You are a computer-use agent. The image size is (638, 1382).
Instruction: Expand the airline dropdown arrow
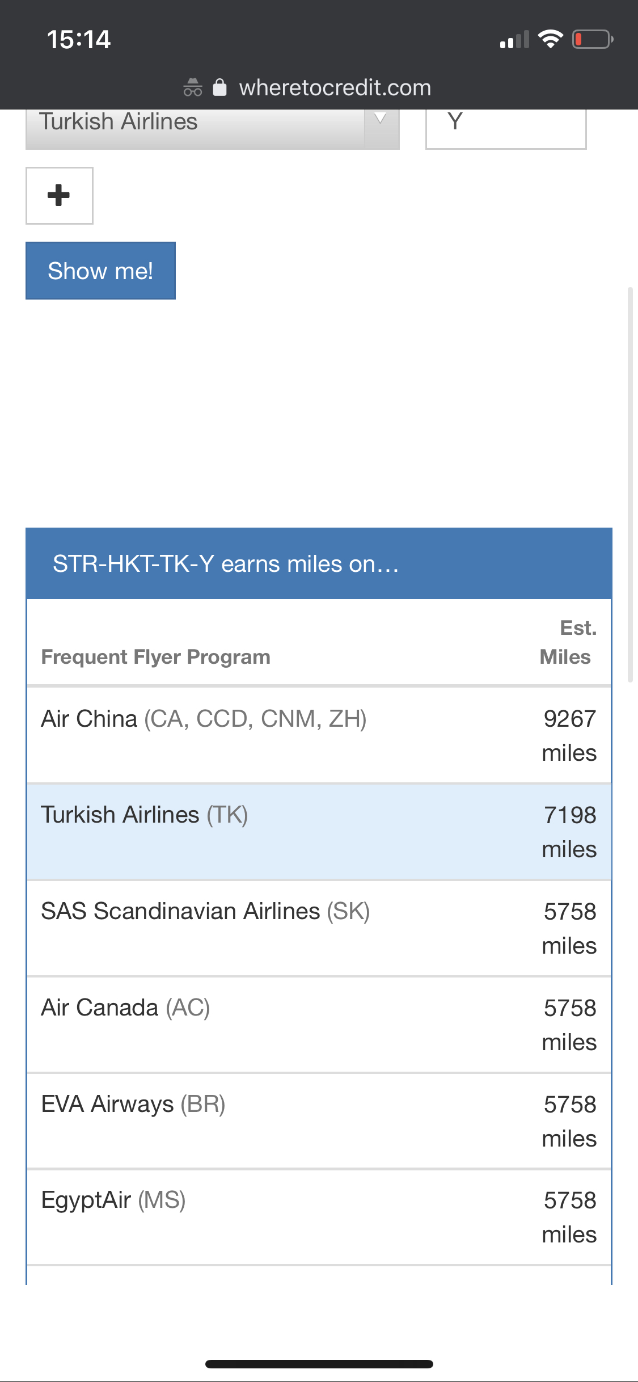(x=381, y=119)
